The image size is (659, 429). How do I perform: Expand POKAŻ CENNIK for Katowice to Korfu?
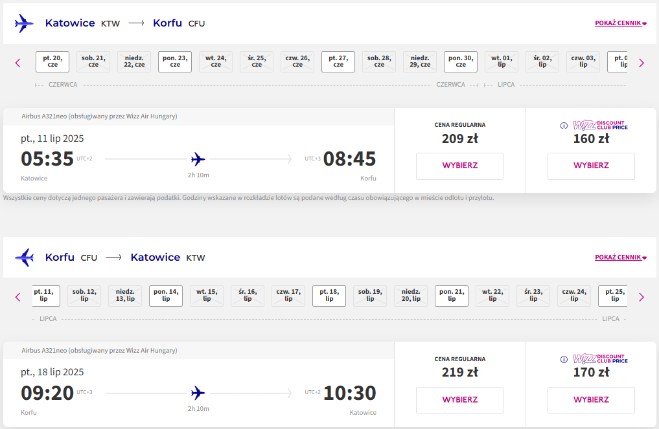620,23
